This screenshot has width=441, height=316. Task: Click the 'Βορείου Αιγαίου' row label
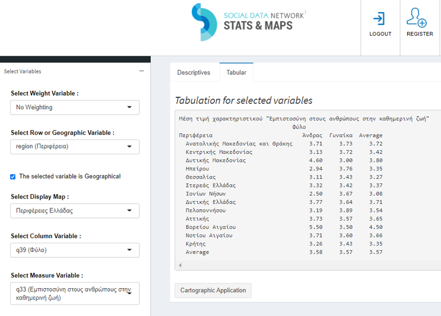point(210,227)
